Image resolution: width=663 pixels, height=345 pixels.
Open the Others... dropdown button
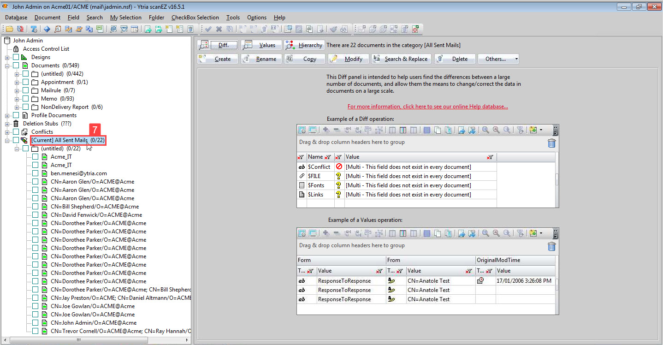[x=498, y=59]
